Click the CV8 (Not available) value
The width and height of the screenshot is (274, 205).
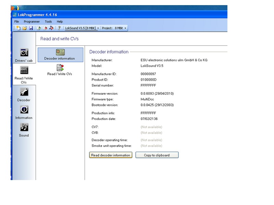click(x=151, y=133)
